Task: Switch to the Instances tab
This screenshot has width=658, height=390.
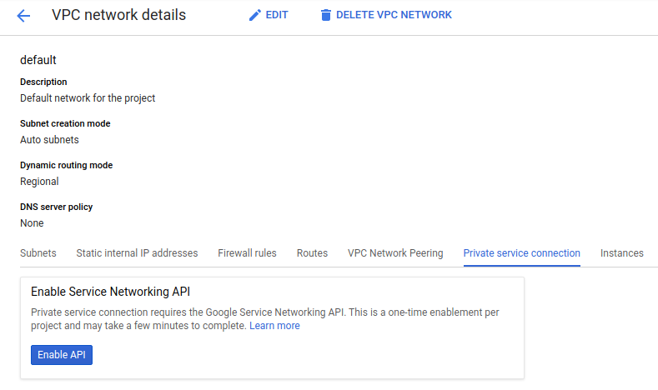Action: click(x=621, y=253)
